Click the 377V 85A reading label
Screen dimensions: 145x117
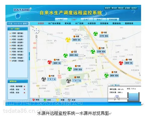(x=104, y=36)
